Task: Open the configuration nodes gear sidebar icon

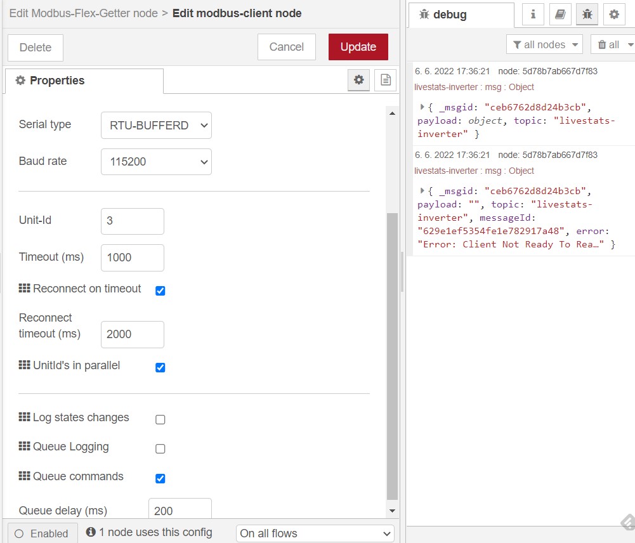Action: pyautogui.click(x=614, y=15)
